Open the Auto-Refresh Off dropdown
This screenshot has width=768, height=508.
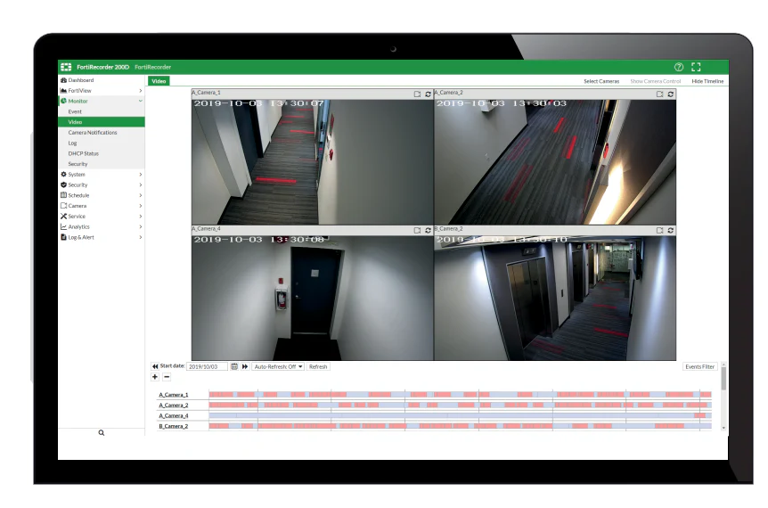coord(278,366)
